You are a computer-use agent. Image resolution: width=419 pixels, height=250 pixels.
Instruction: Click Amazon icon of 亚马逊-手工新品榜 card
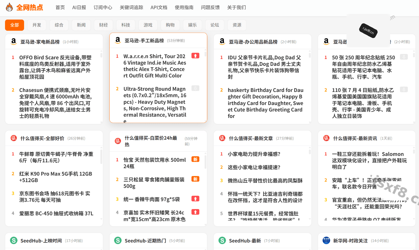click(118, 40)
